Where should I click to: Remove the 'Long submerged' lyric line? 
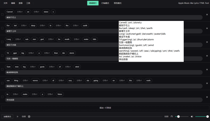[207, 42]
